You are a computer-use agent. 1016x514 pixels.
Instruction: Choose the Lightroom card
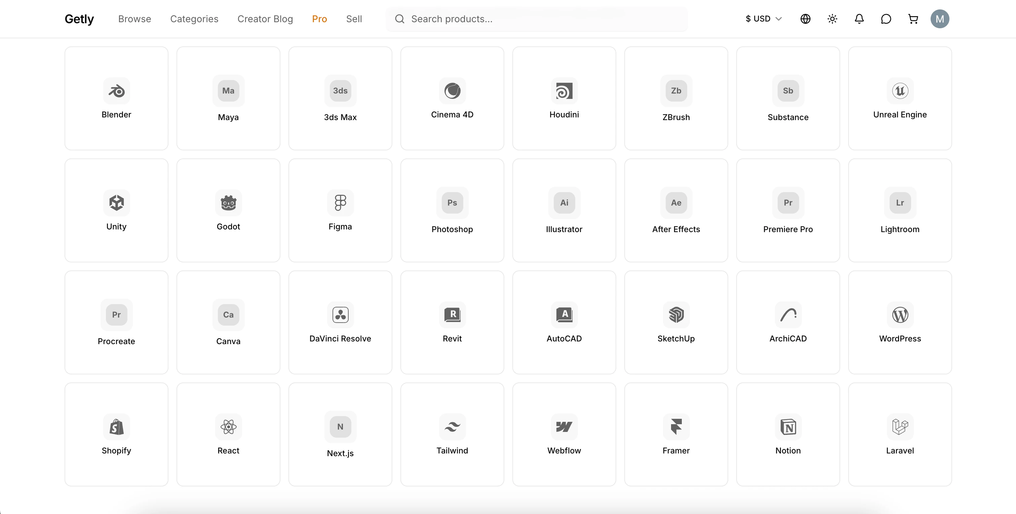(900, 211)
